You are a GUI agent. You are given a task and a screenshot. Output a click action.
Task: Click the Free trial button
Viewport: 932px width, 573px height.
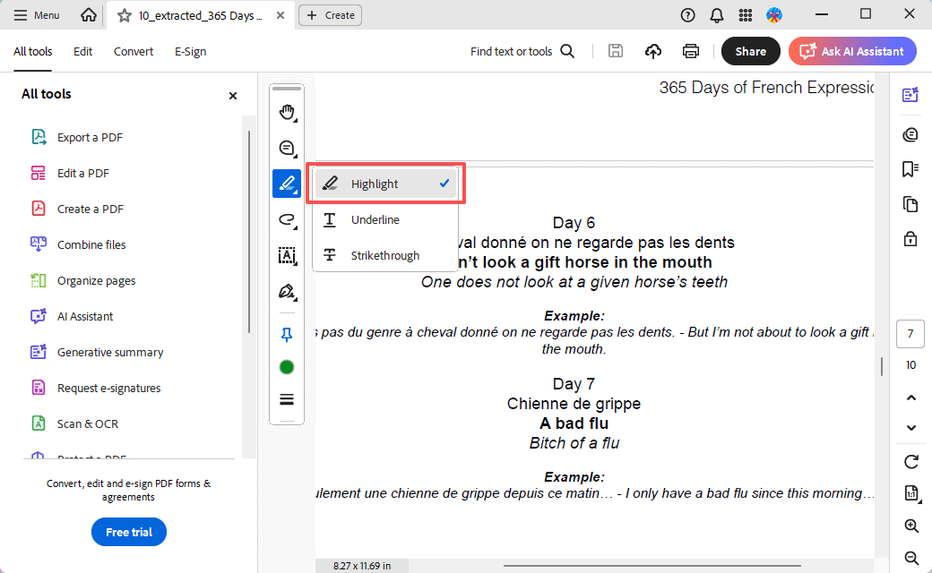click(129, 532)
